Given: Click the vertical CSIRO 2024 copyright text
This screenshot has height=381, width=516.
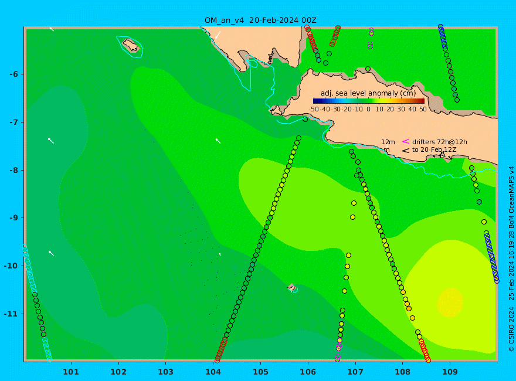Looking at the screenshot, I should click(511, 259).
